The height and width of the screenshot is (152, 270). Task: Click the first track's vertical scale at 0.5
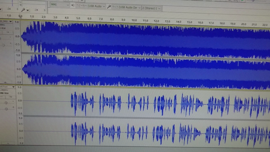pyautogui.click(x=17, y=29)
